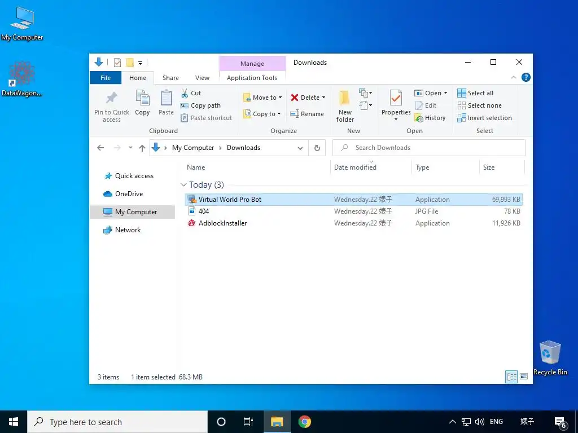This screenshot has width=578, height=433.
Task: Click Select all in ribbon
Action: 475,93
